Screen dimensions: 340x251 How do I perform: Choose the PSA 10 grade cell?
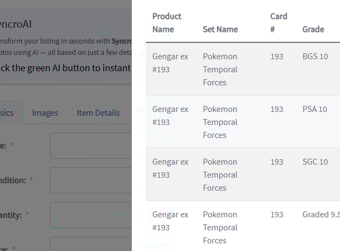click(314, 109)
